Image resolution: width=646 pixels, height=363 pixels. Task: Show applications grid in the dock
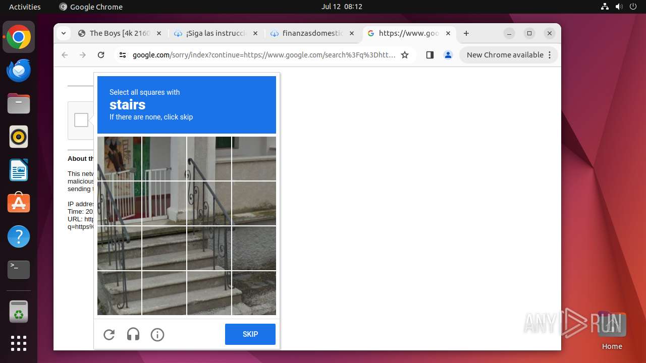pyautogui.click(x=19, y=343)
